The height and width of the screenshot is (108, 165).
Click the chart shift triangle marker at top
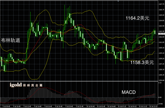pyautogui.click(x=118, y=1)
